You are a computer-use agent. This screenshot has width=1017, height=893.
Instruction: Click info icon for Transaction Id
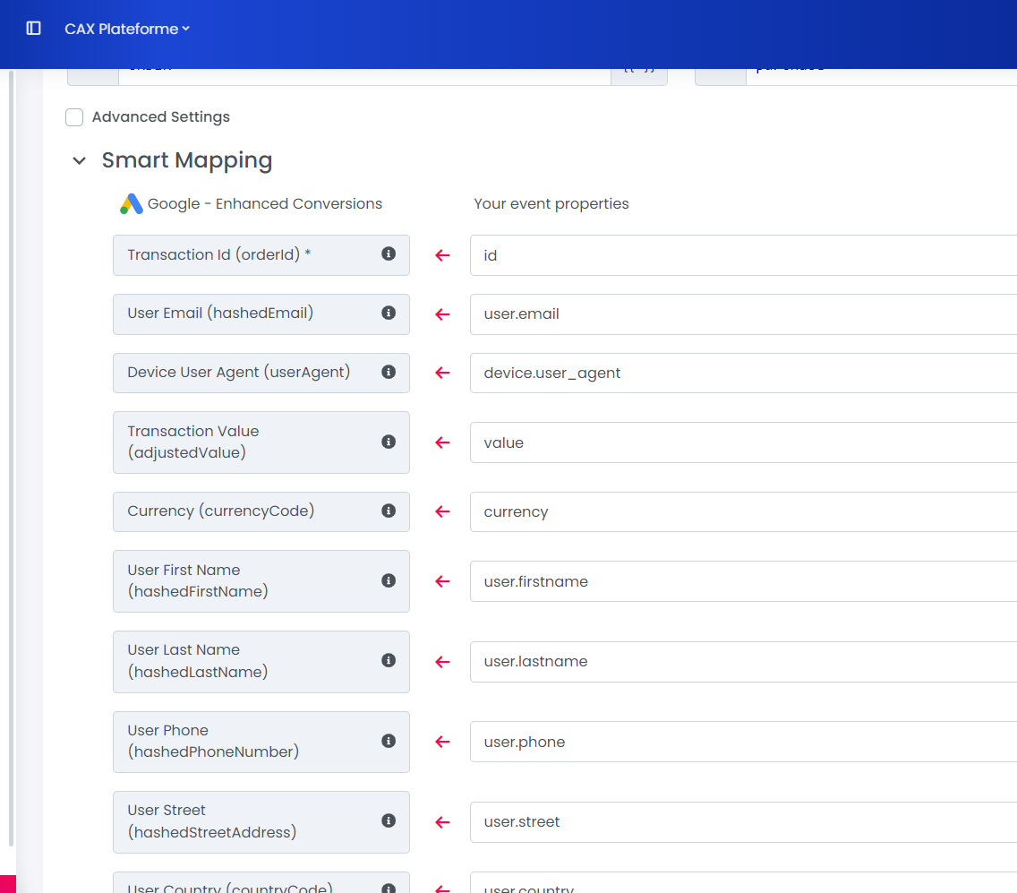point(389,254)
